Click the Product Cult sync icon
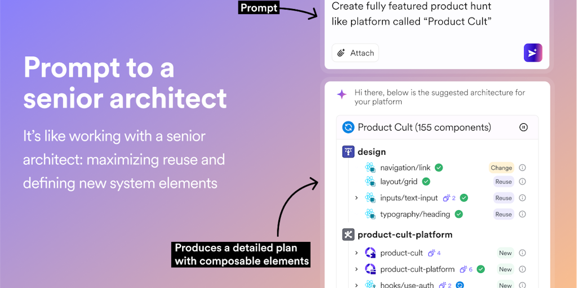 (348, 127)
